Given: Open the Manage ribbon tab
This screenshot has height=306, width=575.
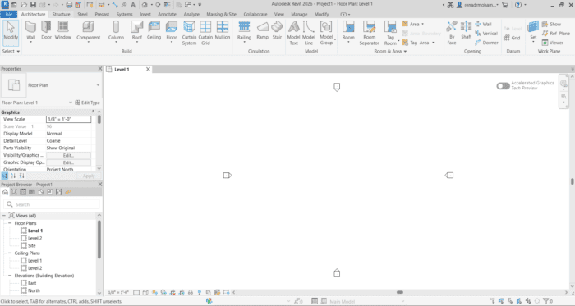Looking at the screenshot, I should click(299, 14).
